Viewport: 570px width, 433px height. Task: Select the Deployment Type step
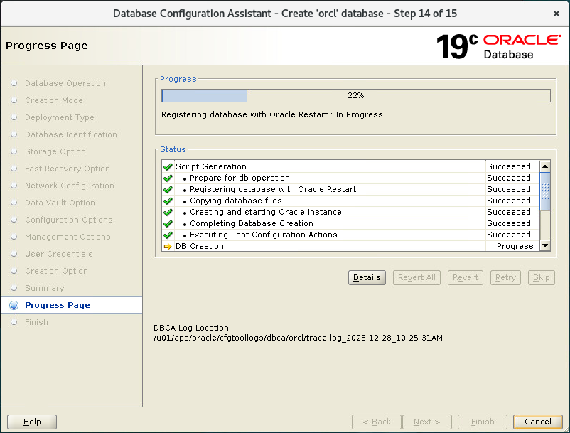(60, 117)
